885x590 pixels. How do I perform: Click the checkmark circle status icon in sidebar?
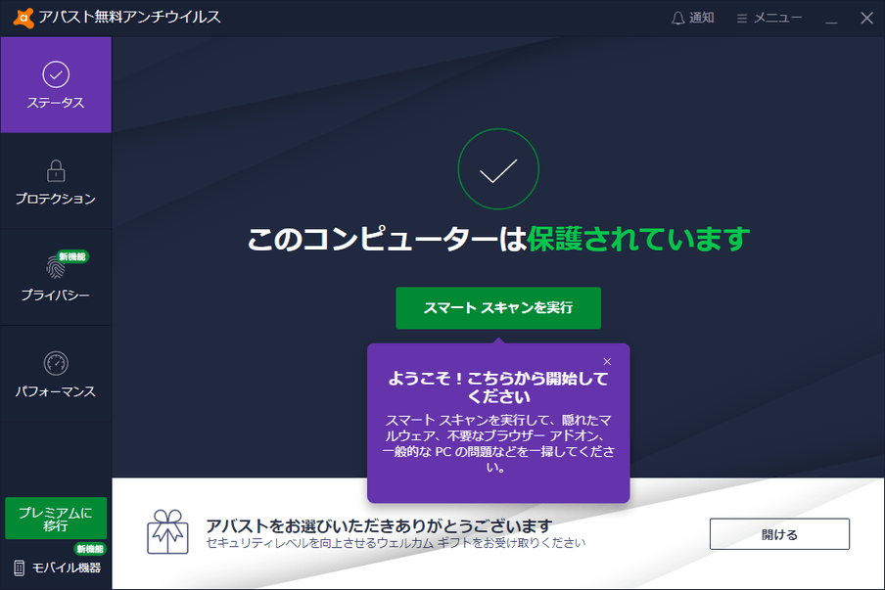point(56,74)
